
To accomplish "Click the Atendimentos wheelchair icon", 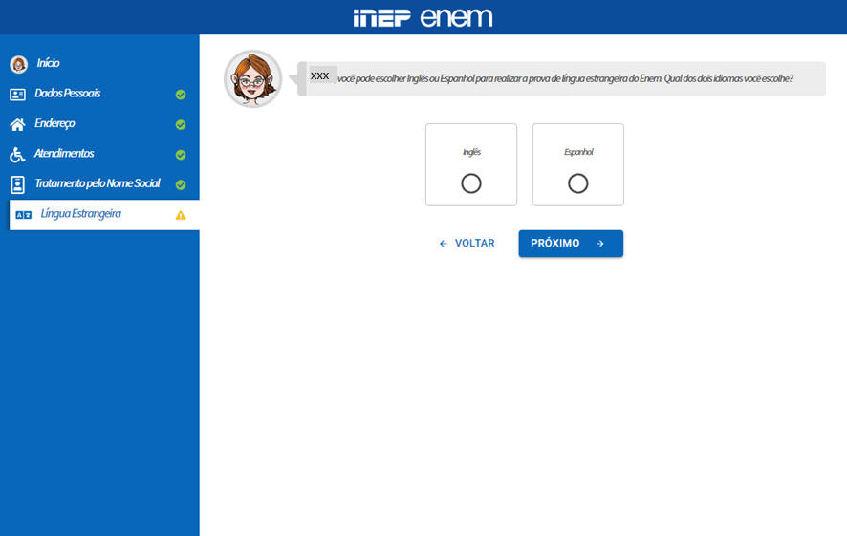I will 17,155.
